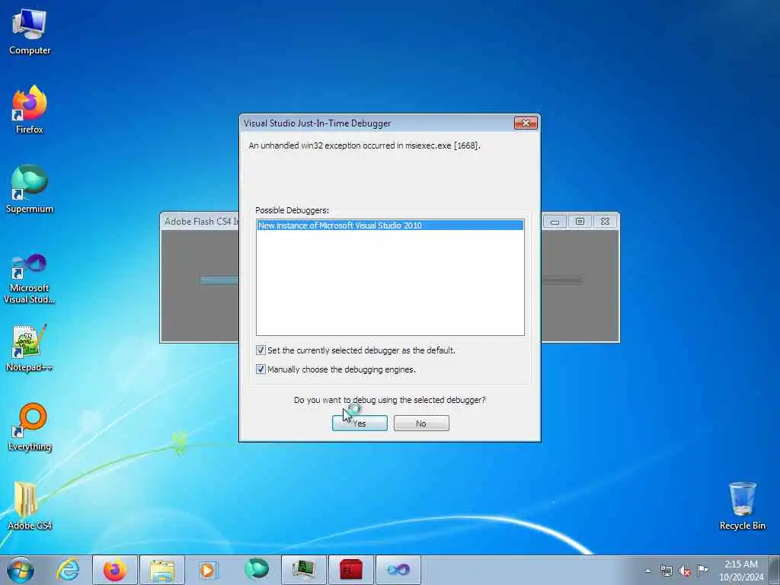The image size is (780, 585).
Task: Switch to the Adobe Flash taskbar button
Action: coord(350,570)
